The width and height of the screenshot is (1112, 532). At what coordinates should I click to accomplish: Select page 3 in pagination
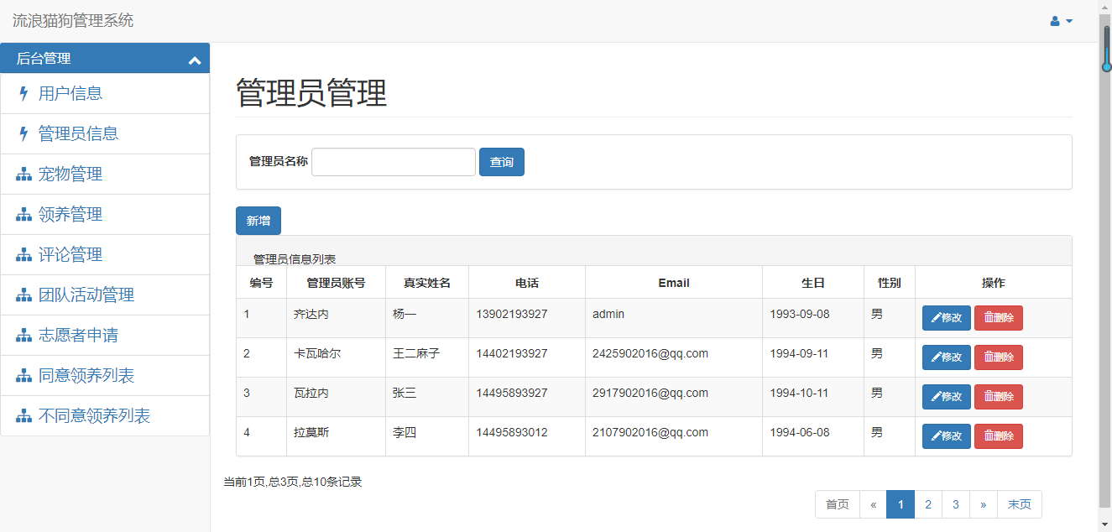tap(956, 504)
